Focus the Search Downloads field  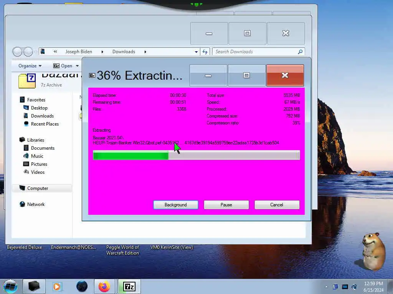[x=255, y=52]
